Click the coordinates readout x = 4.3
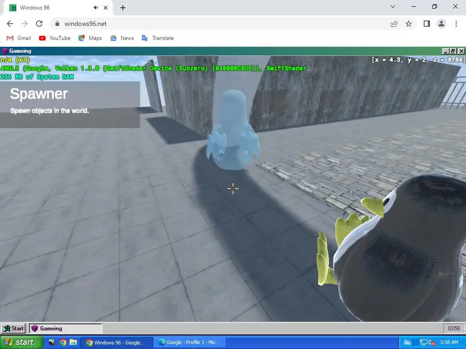Image resolution: width=466 pixels, height=349 pixels. (418, 60)
